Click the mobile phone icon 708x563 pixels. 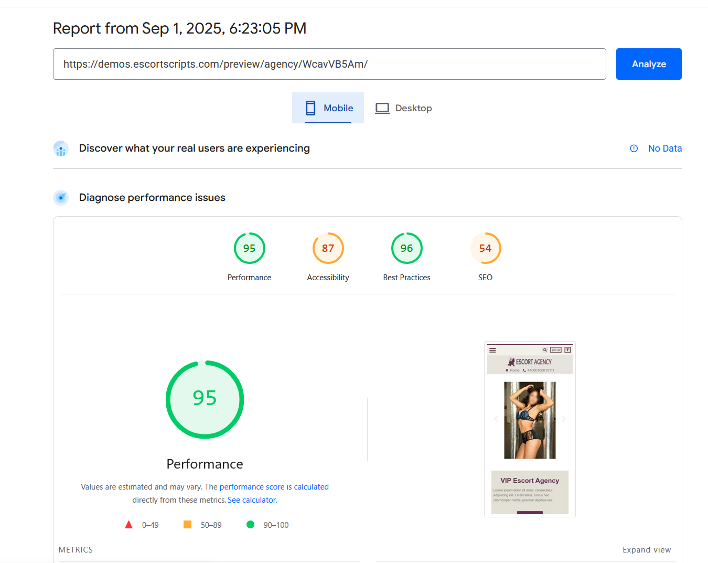(310, 108)
